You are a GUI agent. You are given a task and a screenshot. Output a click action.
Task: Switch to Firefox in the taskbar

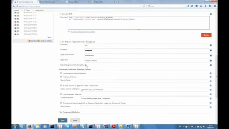(x=30, y=126)
